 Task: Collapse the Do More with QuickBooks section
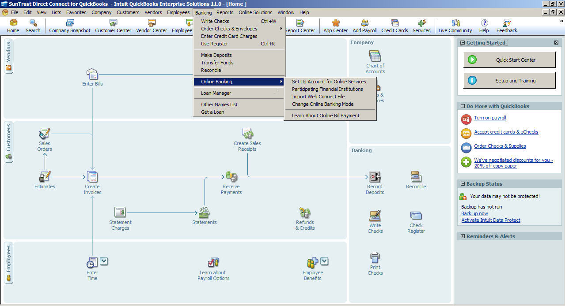pyautogui.click(x=463, y=106)
